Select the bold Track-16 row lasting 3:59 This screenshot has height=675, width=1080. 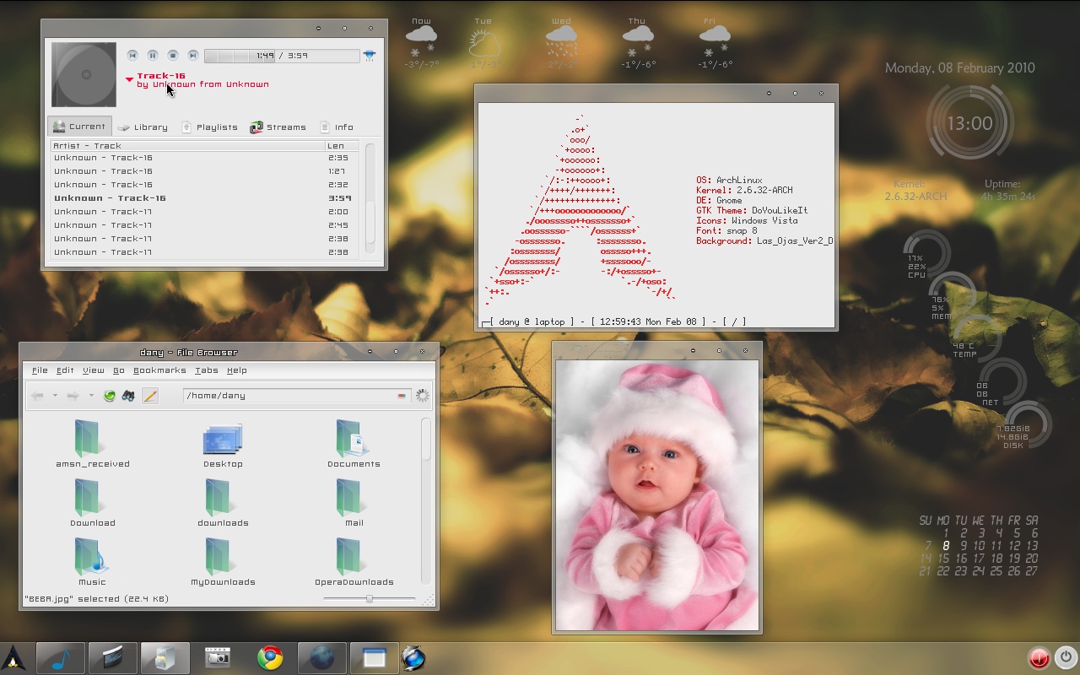(x=204, y=198)
